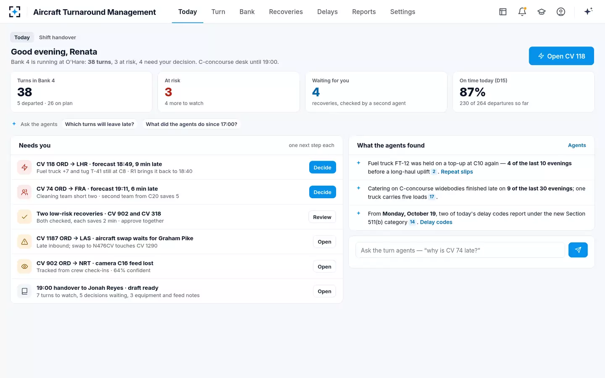The width and height of the screenshot is (605, 378).
Task: Open notifications bell
Action: [x=522, y=12]
